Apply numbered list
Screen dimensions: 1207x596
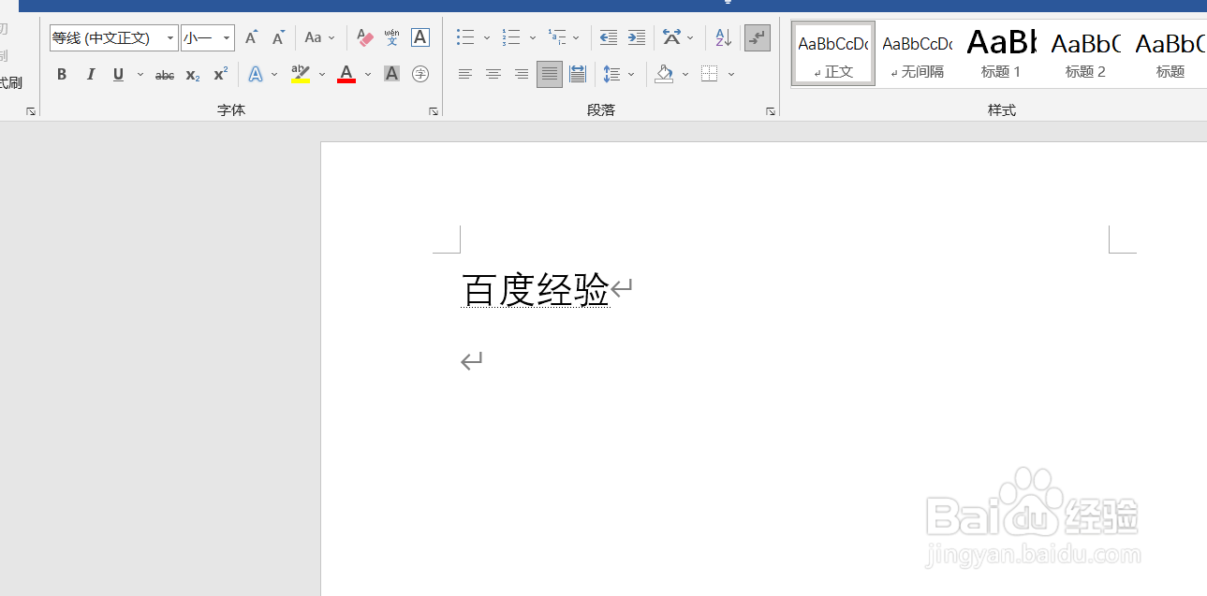point(511,37)
